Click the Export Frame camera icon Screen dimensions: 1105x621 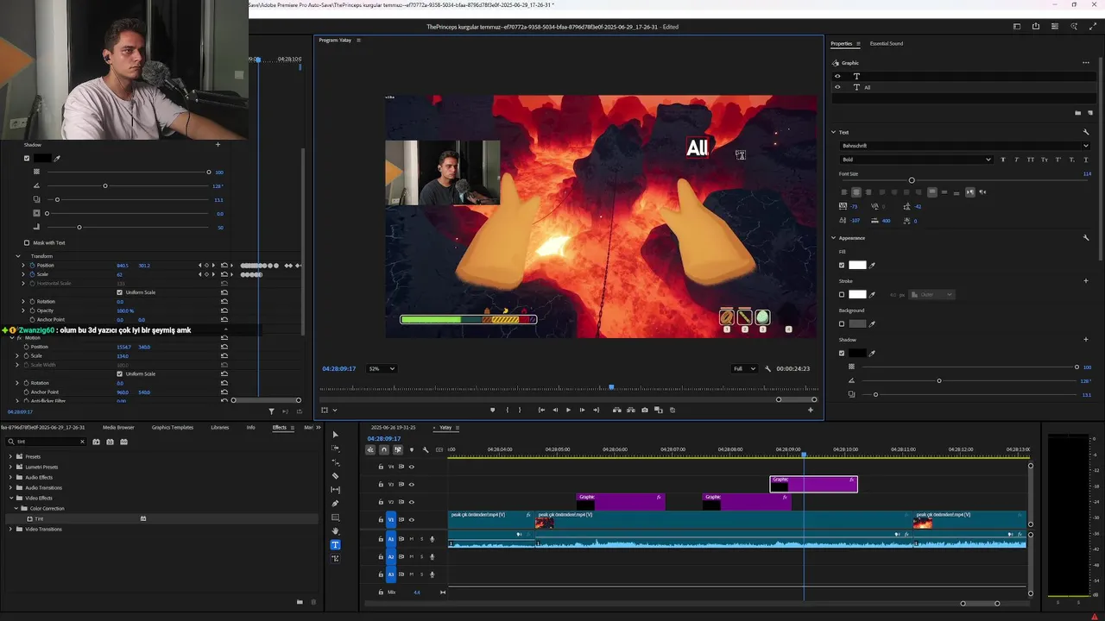coord(645,411)
